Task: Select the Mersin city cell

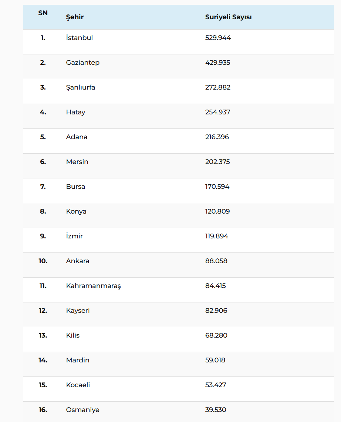Action: coord(77,162)
